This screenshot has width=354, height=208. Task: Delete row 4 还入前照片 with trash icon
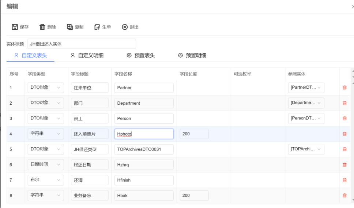tap(344, 134)
